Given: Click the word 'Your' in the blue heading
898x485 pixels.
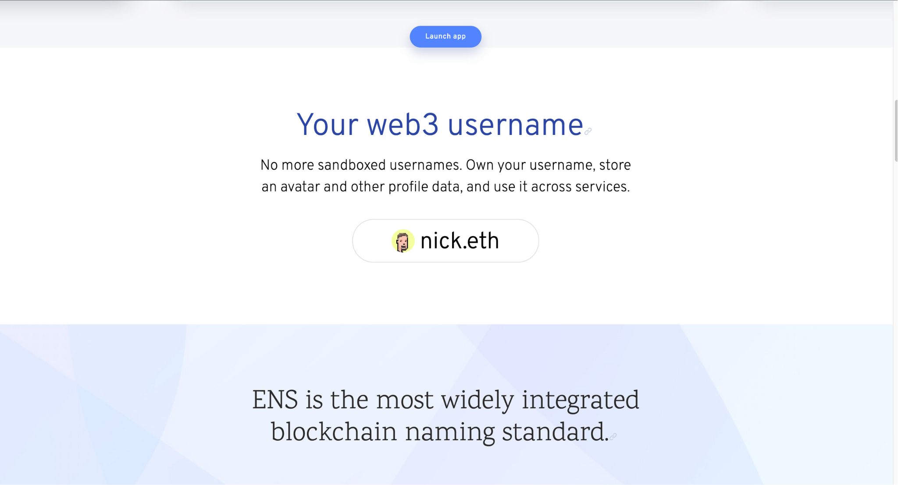Looking at the screenshot, I should 327,125.
